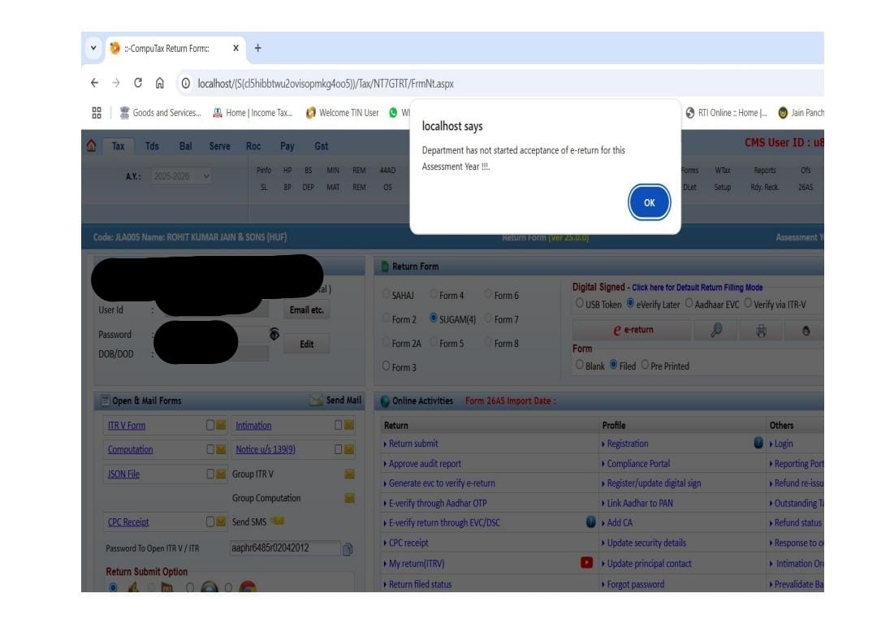Screen dimensions: 877x628
Task: Reload the page with the browser refresh icon
Action: [x=137, y=83]
